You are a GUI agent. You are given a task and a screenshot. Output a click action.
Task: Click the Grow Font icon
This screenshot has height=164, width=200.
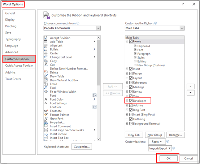(x=45, y=119)
